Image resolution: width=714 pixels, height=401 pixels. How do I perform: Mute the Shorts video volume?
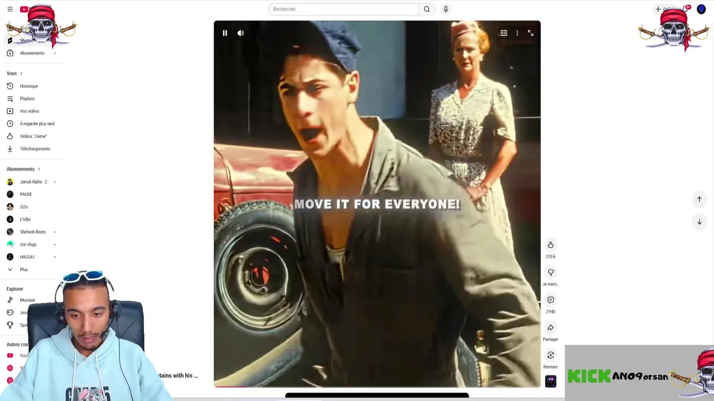[240, 33]
